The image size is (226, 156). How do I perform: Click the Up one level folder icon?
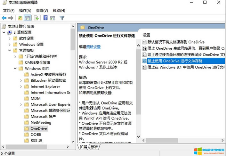[x=20, y=18]
